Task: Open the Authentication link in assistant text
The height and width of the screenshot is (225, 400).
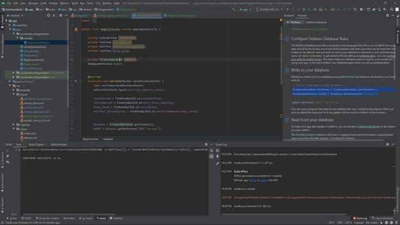Action: pos(367,56)
